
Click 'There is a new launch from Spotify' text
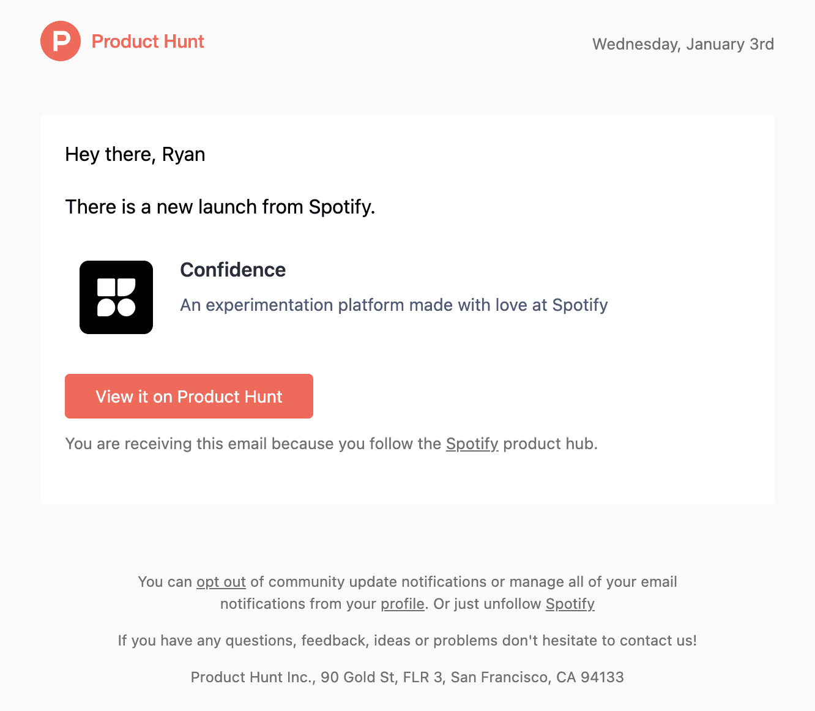(x=220, y=207)
